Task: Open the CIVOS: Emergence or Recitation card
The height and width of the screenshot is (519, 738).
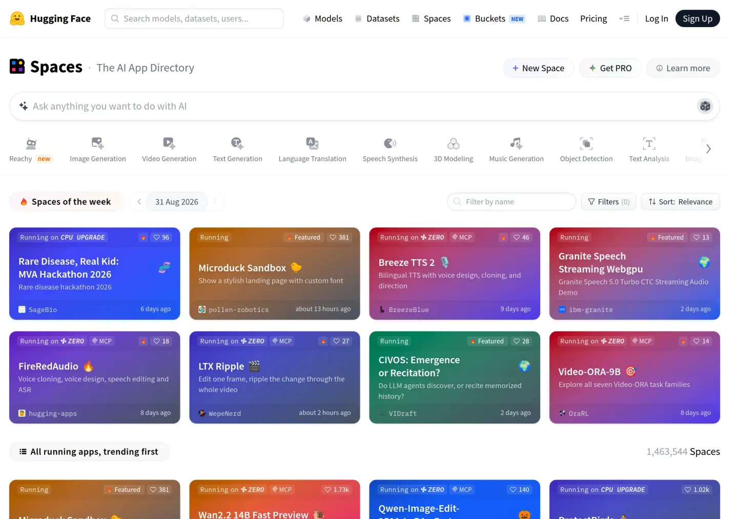Action: coord(455,378)
